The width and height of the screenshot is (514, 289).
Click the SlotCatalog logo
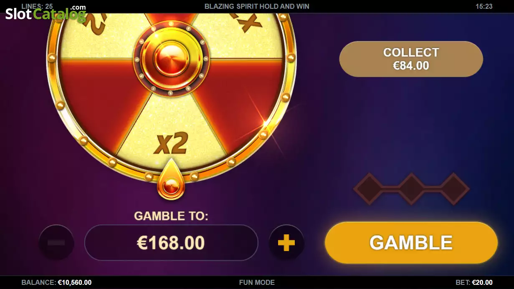(46, 14)
